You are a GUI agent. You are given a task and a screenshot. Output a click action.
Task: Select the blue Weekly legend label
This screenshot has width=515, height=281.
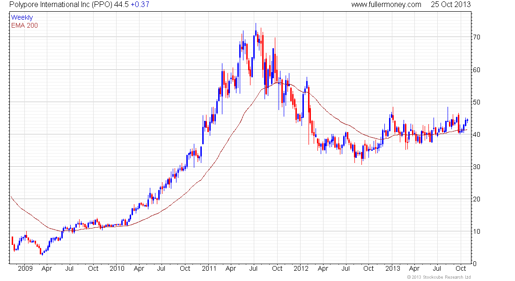coord(22,17)
